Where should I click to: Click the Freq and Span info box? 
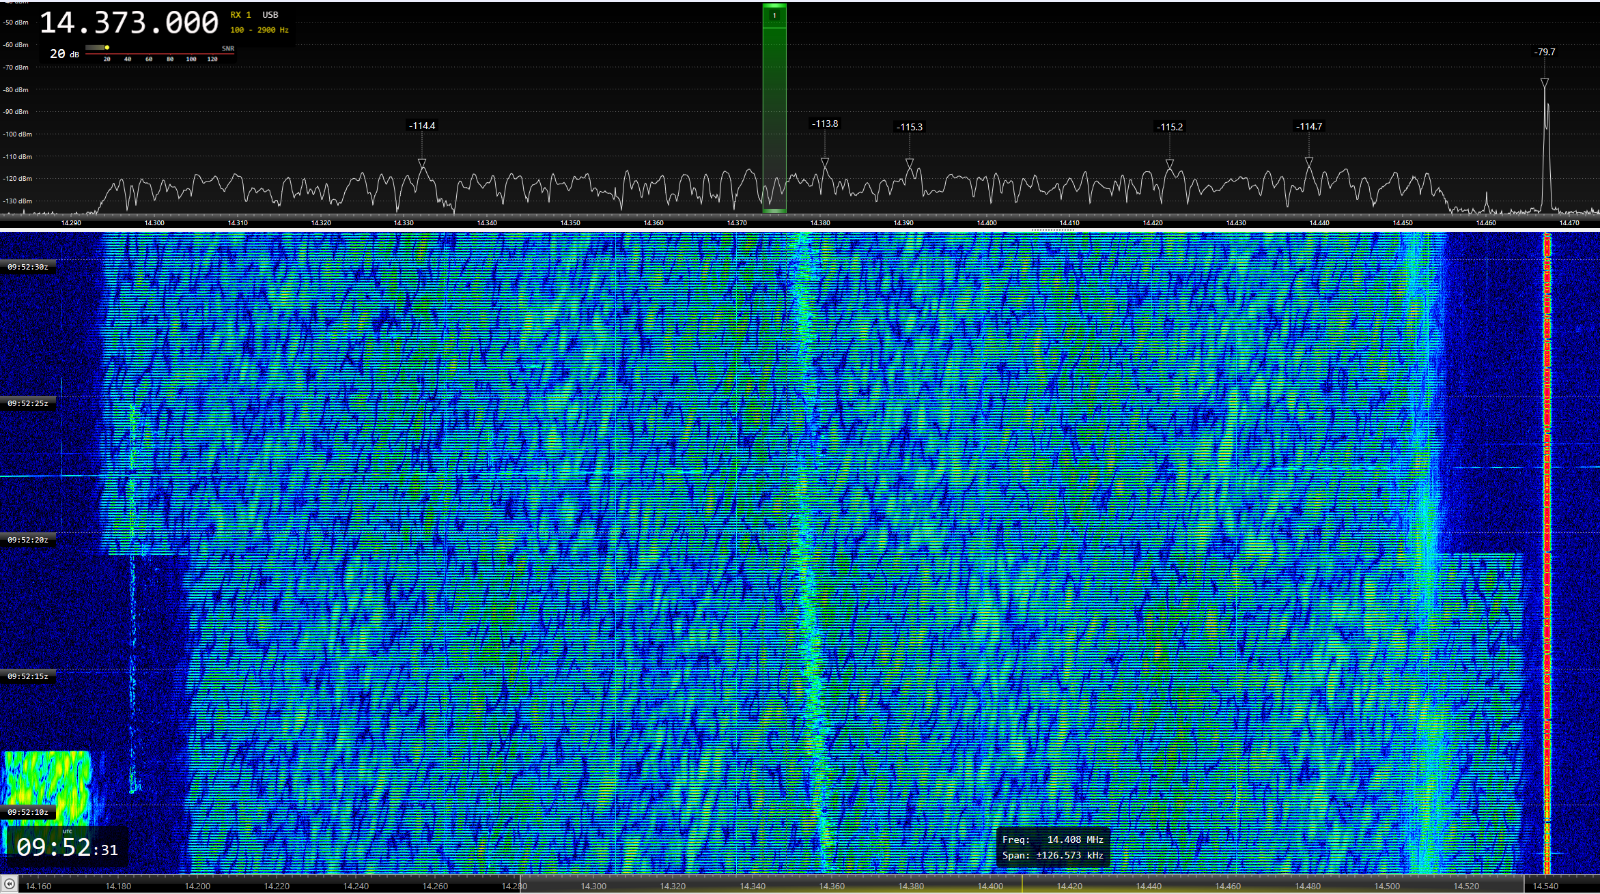coord(1052,847)
